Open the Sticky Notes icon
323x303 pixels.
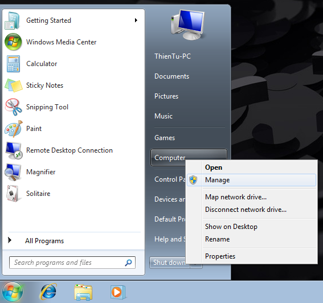(x=14, y=85)
